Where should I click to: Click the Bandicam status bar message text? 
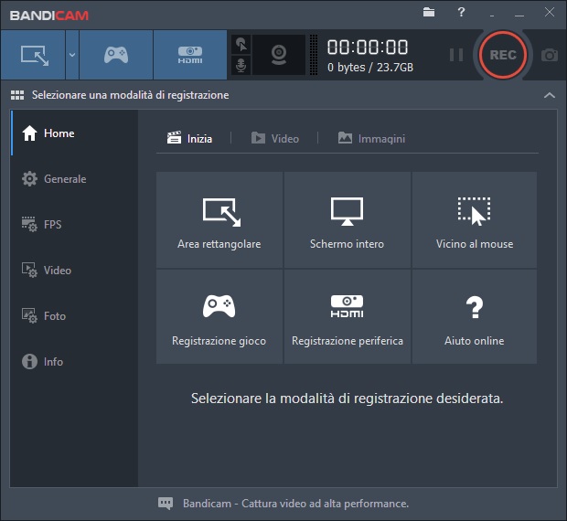(295, 504)
